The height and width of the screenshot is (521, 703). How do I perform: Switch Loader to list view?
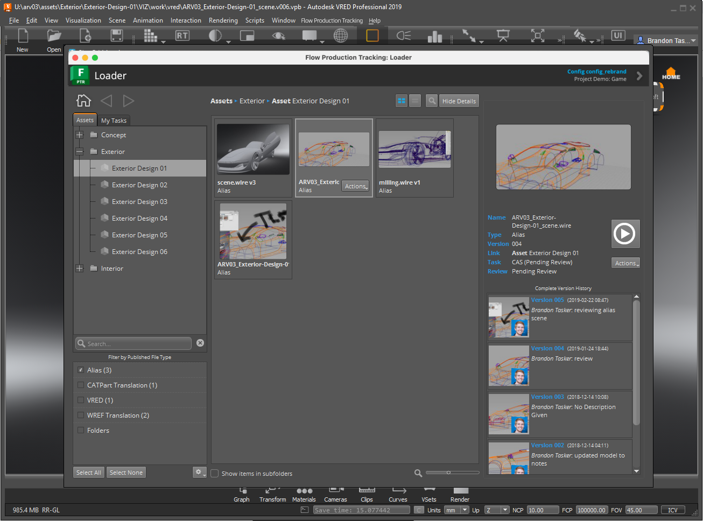[x=415, y=101]
